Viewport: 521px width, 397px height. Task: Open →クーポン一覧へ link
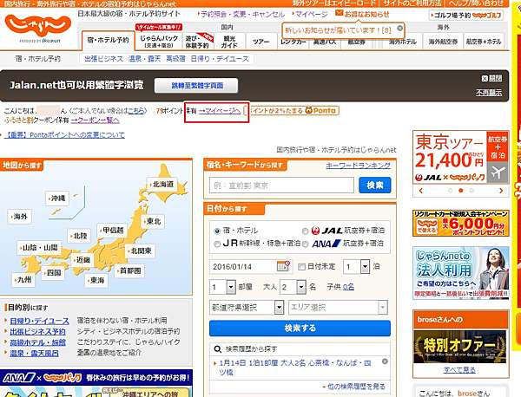pyautogui.click(x=96, y=120)
